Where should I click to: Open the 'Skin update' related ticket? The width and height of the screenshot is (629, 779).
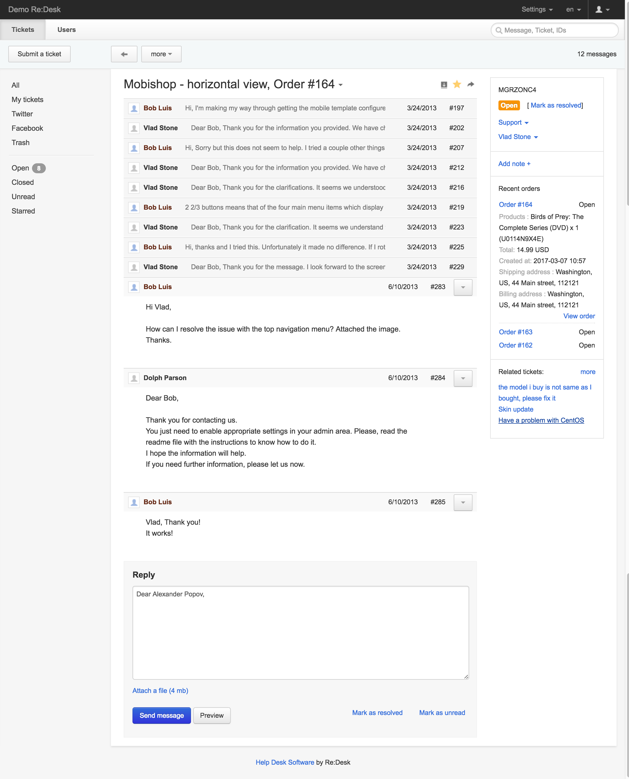click(x=516, y=409)
